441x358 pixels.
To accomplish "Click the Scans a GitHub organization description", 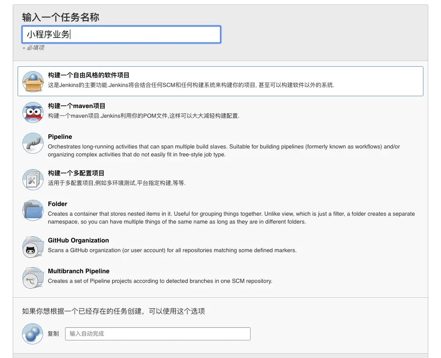I will (x=172, y=250).
